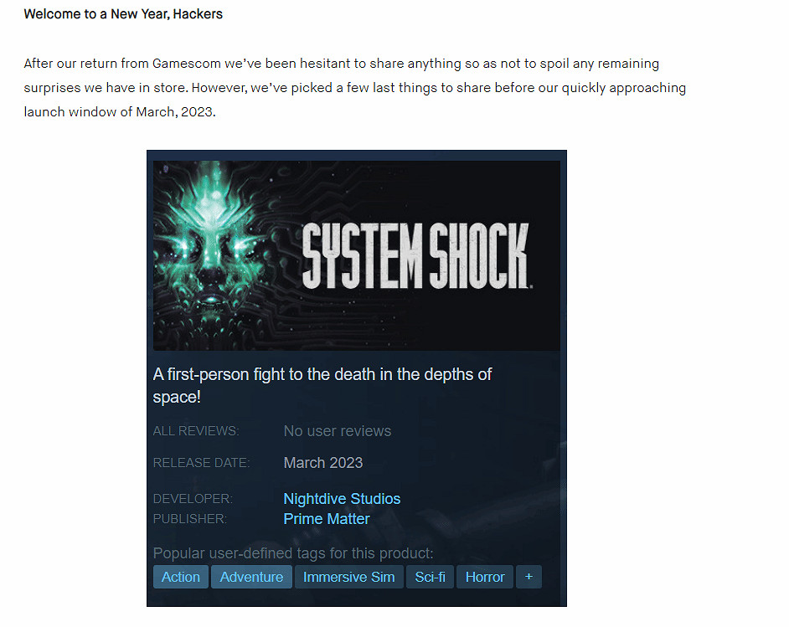Click the RELEASE DATE label
This screenshot has width=789, height=627.
(x=201, y=463)
